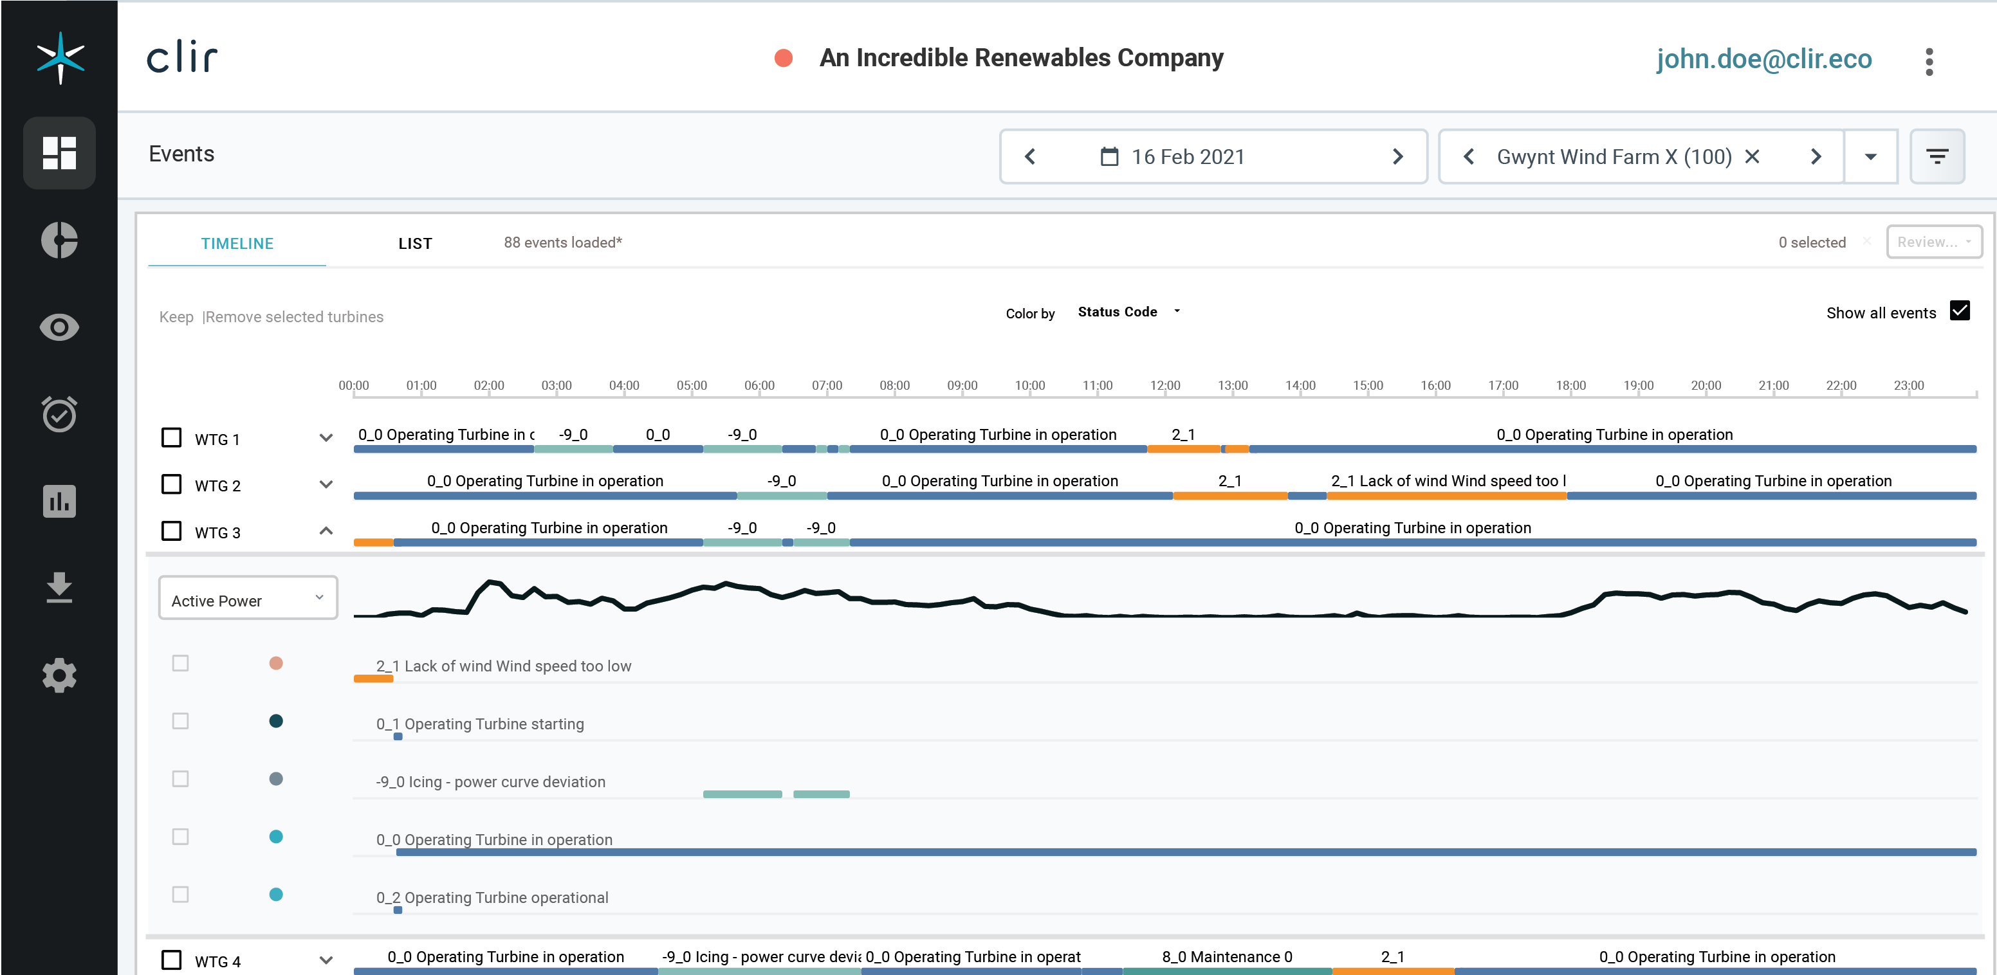Viewport: 1997px width, 975px height.
Task: Click the first -9_0 Icing detail bar
Action: 742,794
